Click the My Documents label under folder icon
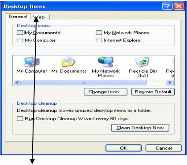 click(x=69, y=71)
